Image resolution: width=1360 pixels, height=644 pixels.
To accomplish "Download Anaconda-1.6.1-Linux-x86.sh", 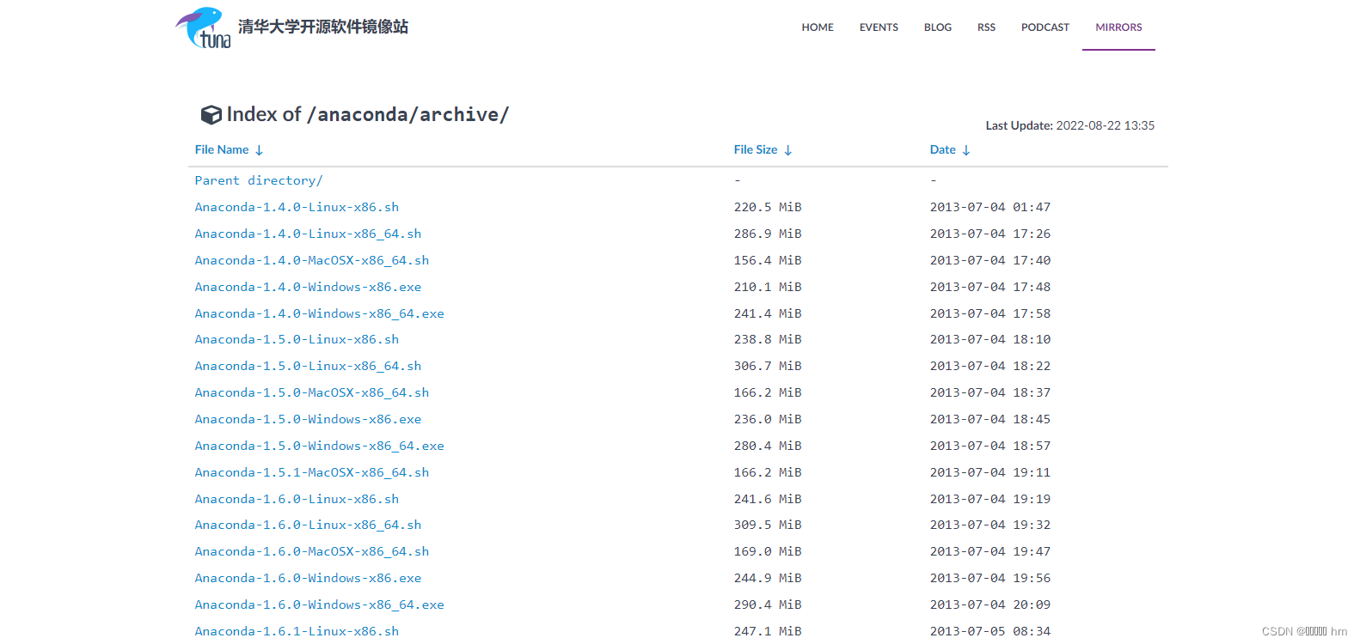I will 297,631.
